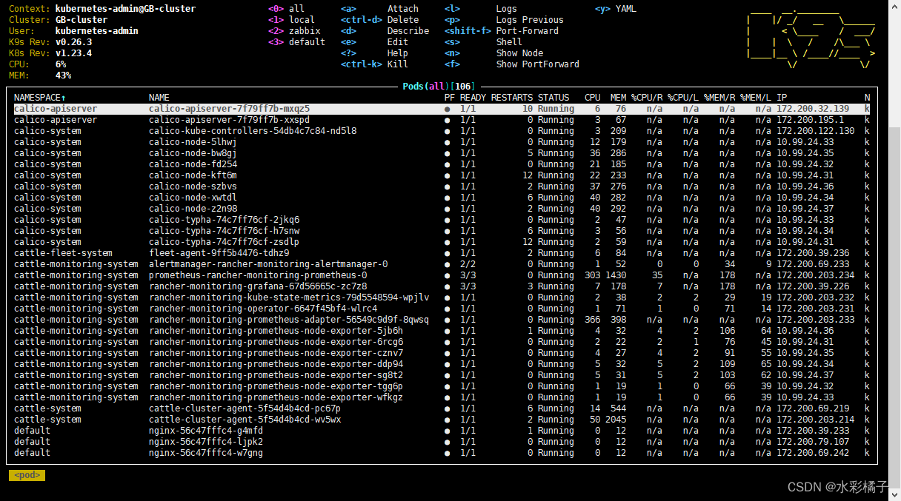901x501 pixels.
Task: Click the Shell command hint
Action: [x=483, y=42]
